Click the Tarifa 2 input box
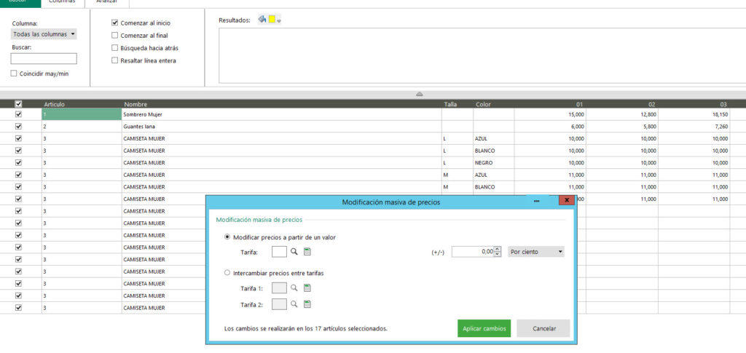This screenshot has height=353, width=746. point(279,304)
